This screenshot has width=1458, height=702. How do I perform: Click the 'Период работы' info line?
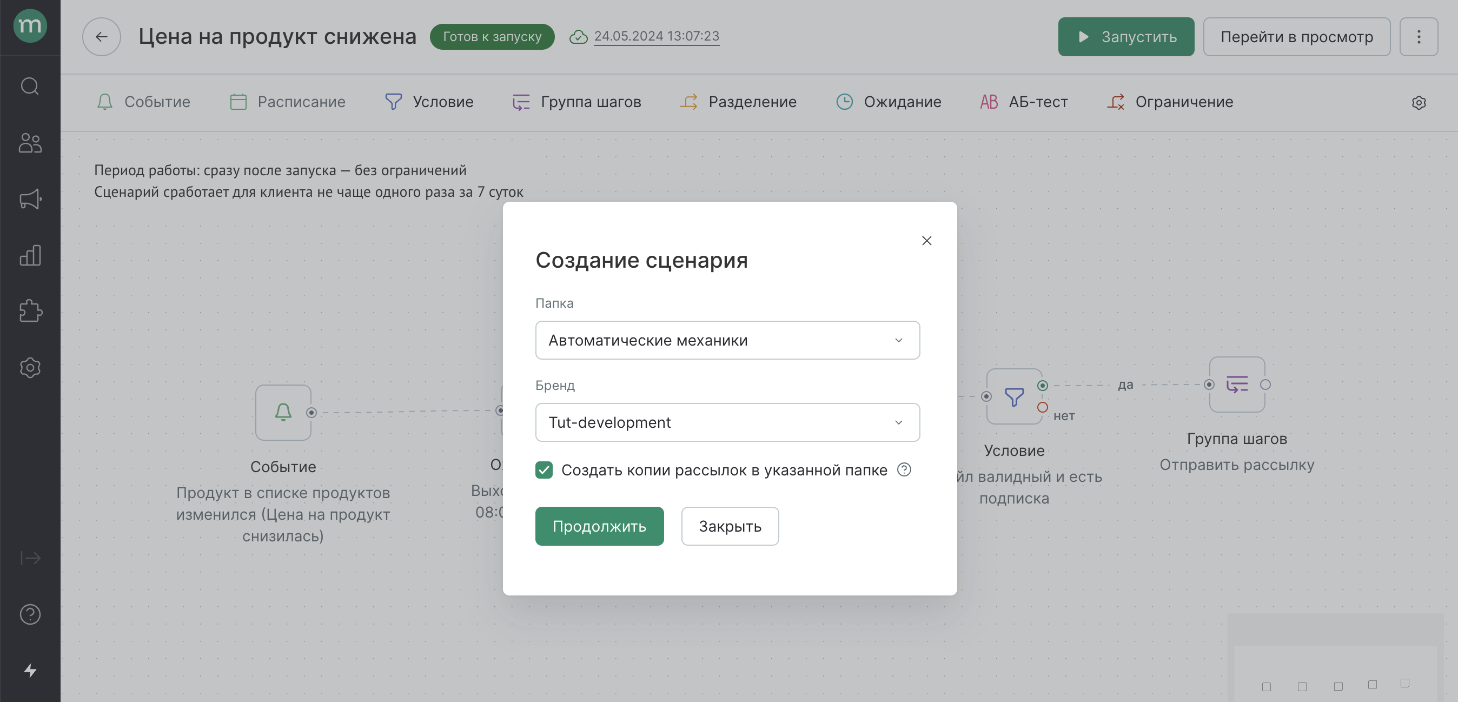280,170
